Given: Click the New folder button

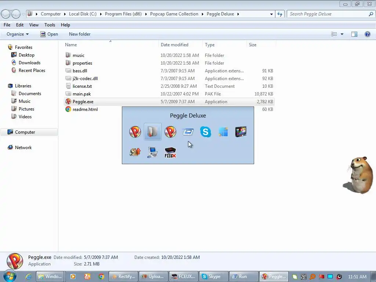Looking at the screenshot, I should pos(80,34).
